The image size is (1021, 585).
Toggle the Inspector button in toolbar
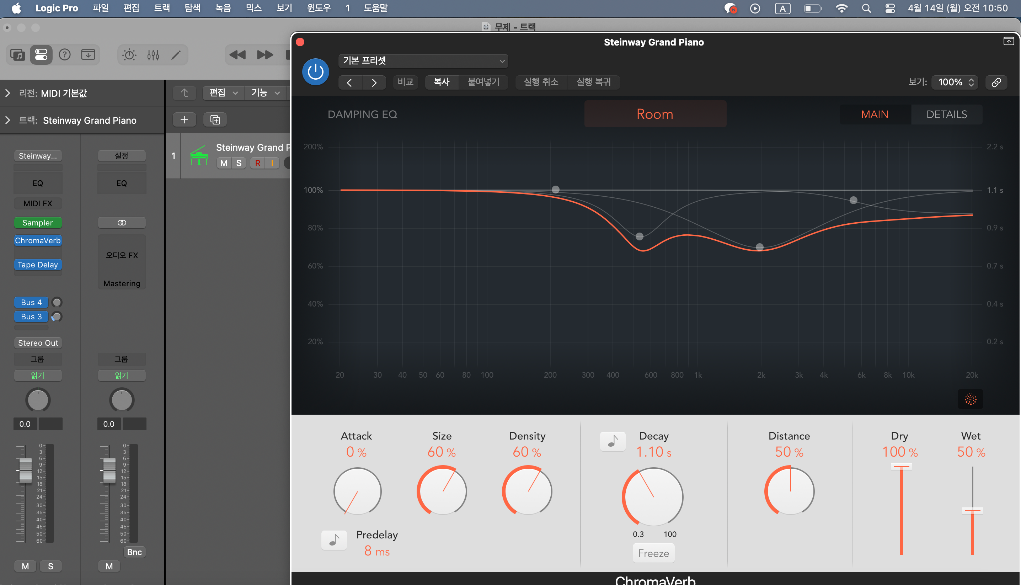41,55
